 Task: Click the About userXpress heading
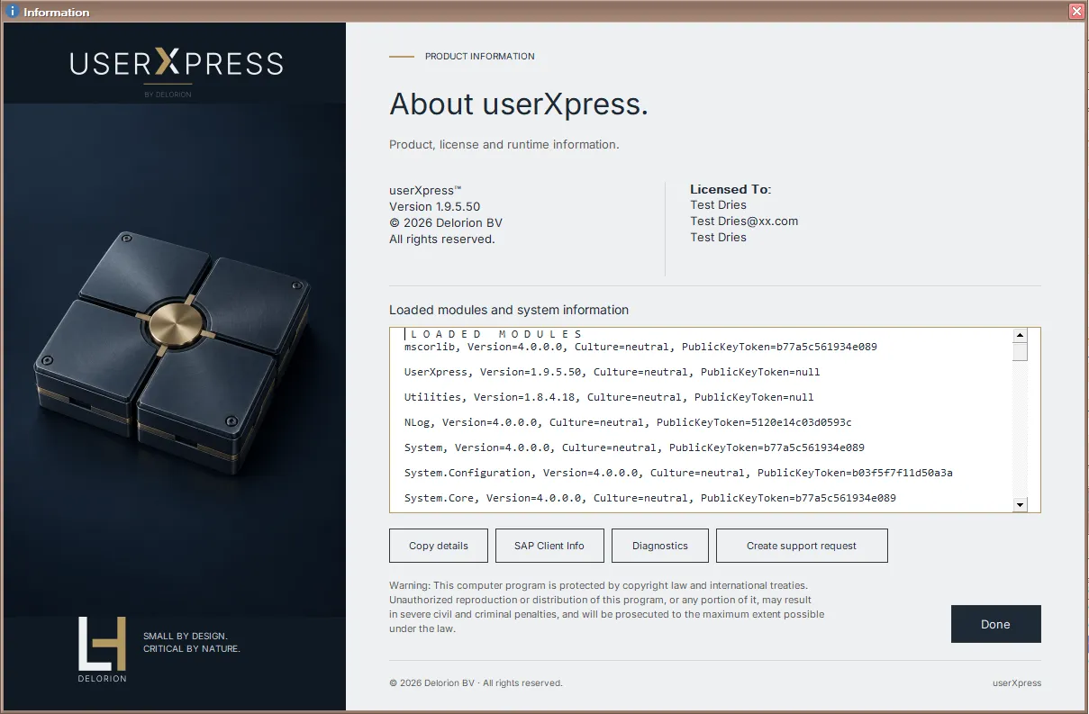pyautogui.click(x=519, y=104)
